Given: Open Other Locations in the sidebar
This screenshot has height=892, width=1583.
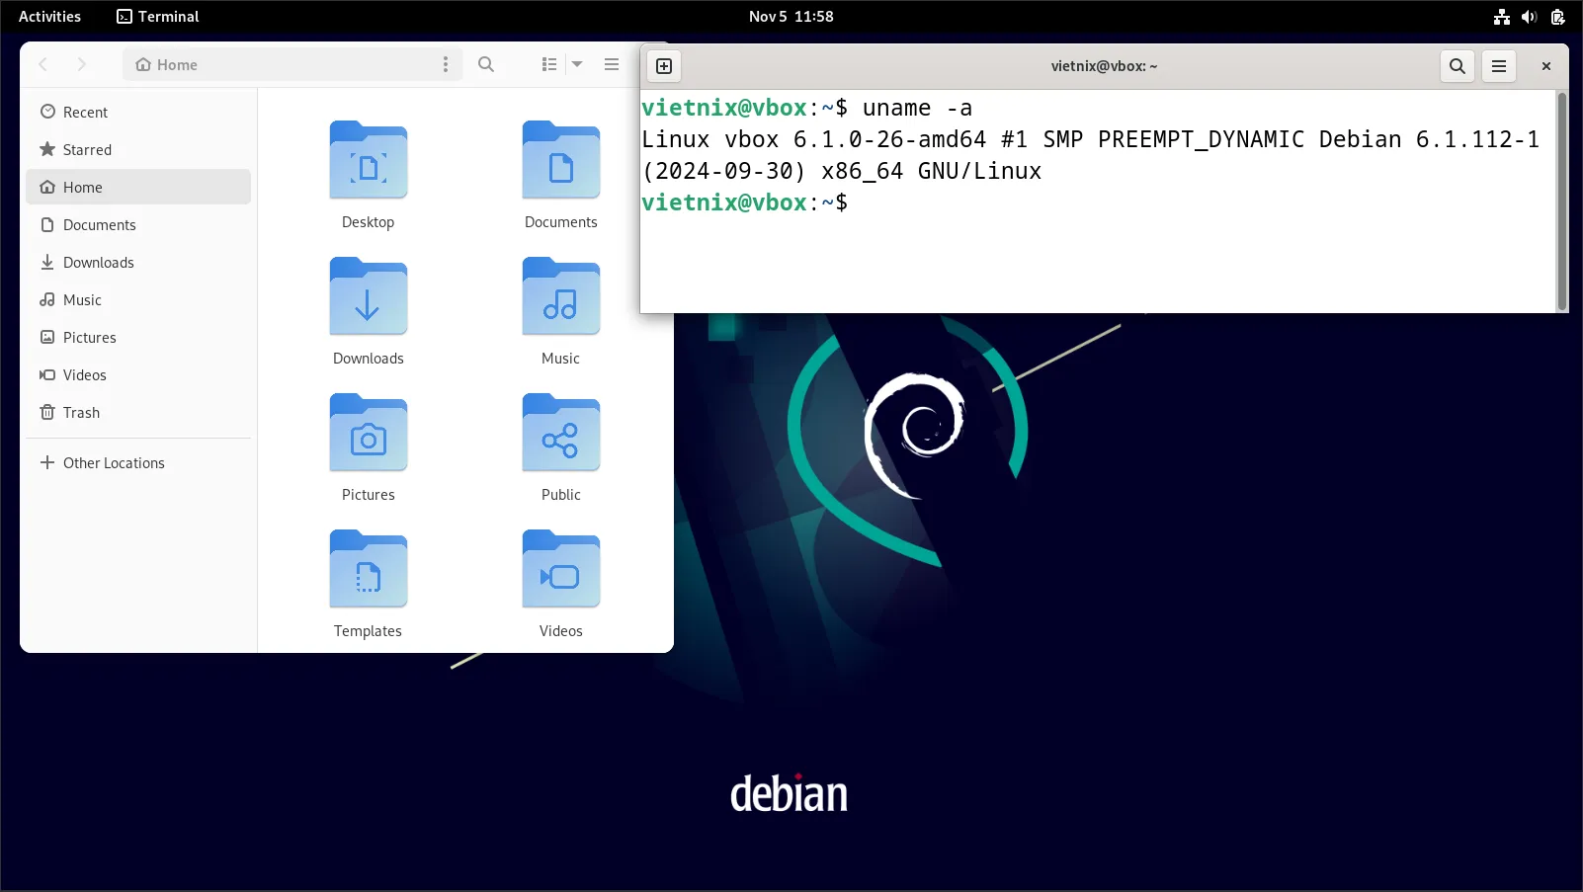Looking at the screenshot, I should pos(138,462).
